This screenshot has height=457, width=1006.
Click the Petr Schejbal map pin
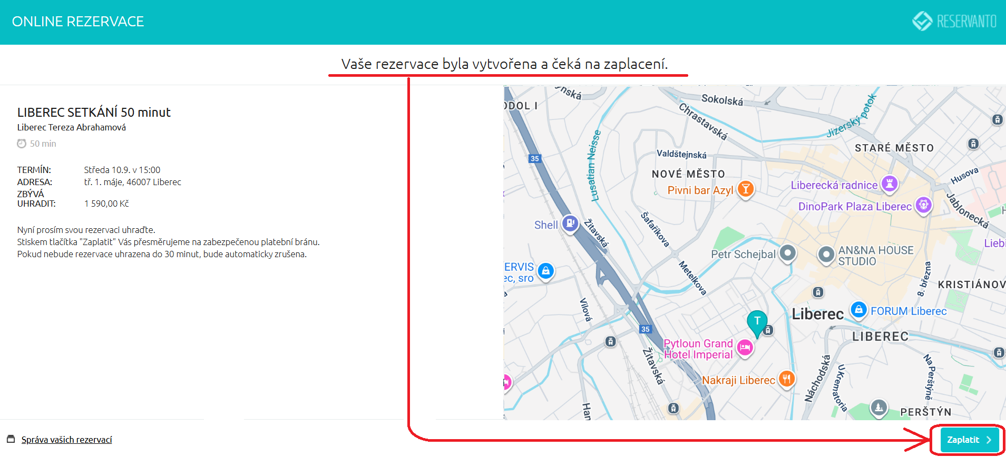[787, 253]
